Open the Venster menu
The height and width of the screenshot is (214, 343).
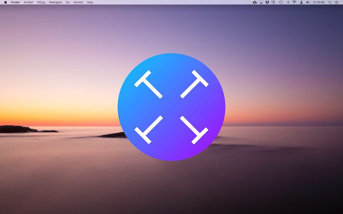point(78,2)
